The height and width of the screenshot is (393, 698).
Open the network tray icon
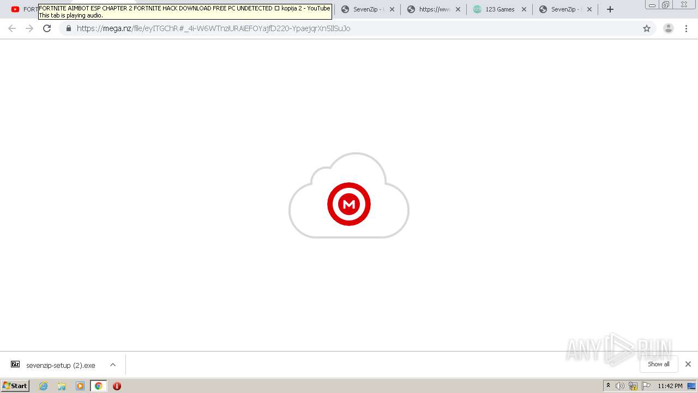633,386
